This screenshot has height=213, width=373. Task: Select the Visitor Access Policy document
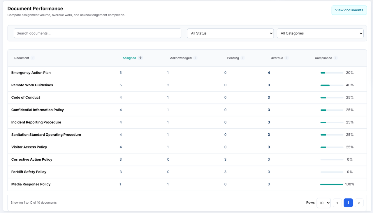coord(29,147)
